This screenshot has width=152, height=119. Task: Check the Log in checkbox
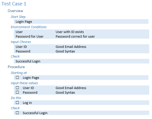17,102
